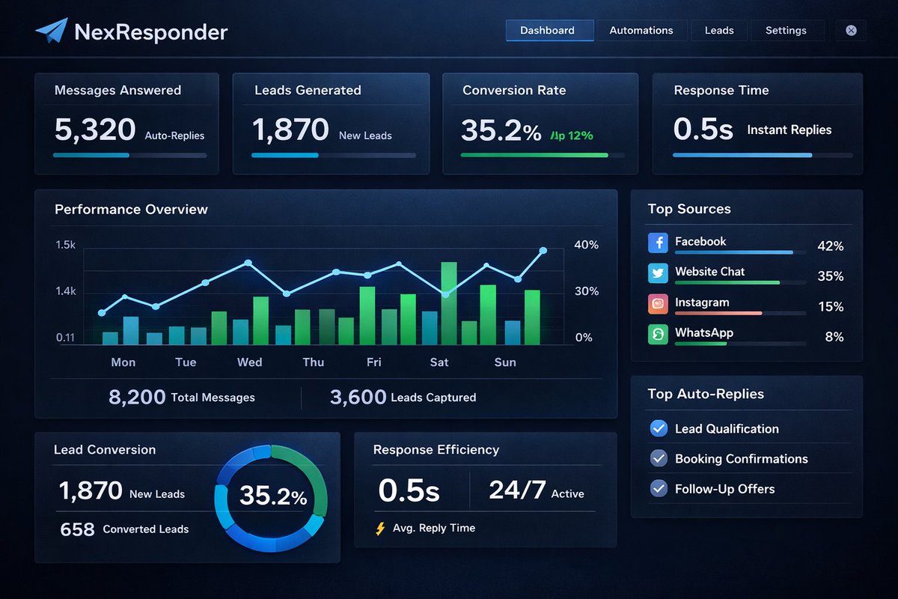
Task: Click the 'Lead Conversion' heading
Action: click(105, 449)
